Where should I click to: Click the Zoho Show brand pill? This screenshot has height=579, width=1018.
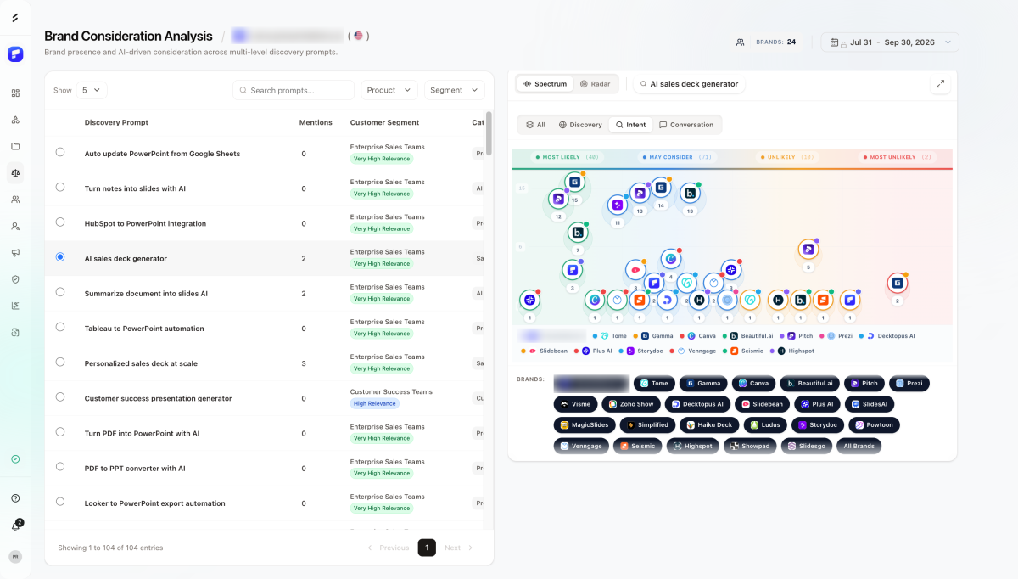pyautogui.click(x=630, y=404)
